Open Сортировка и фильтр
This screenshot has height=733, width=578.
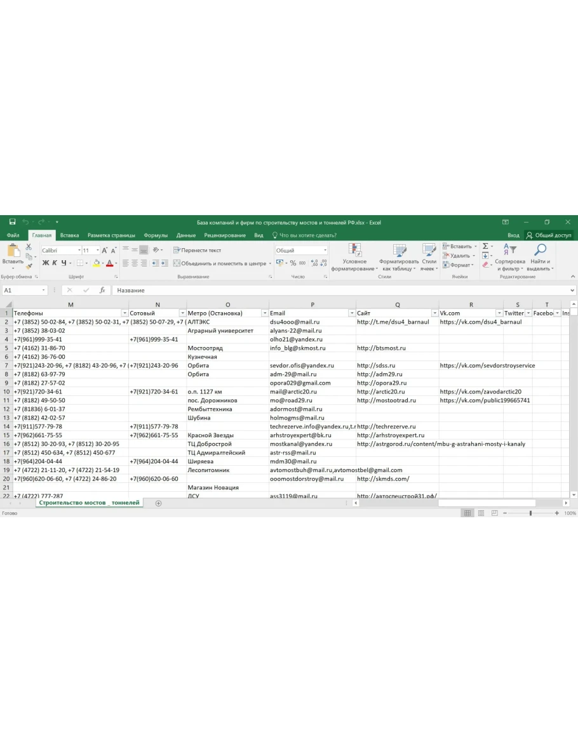509,257
